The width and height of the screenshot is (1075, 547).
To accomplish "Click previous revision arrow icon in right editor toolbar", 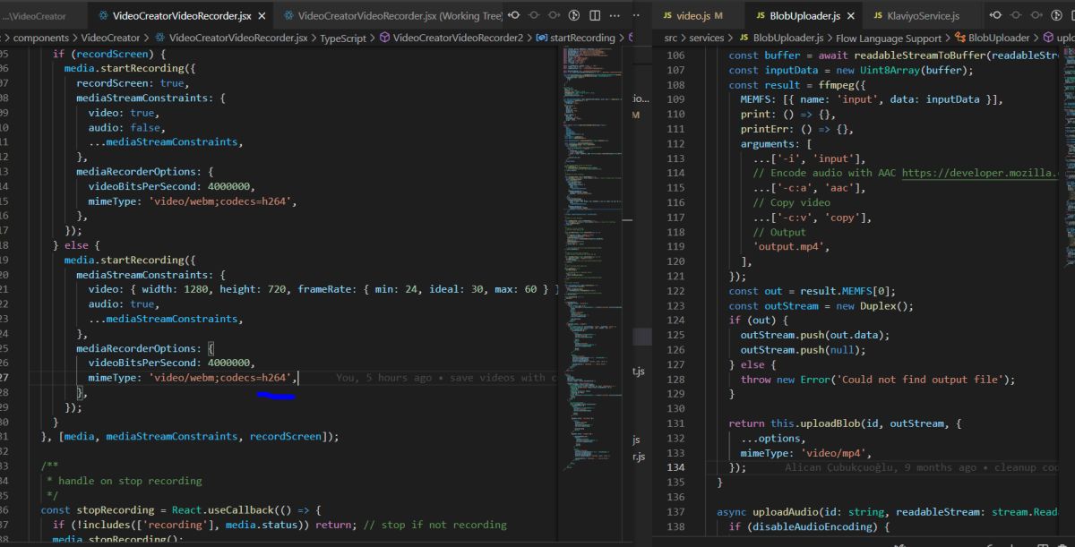I will tap(996, 15).
